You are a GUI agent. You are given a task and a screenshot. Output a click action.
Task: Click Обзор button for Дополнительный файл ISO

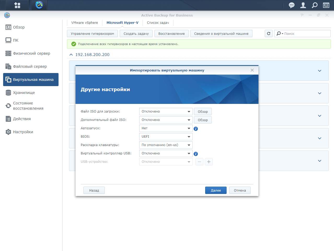203,120
